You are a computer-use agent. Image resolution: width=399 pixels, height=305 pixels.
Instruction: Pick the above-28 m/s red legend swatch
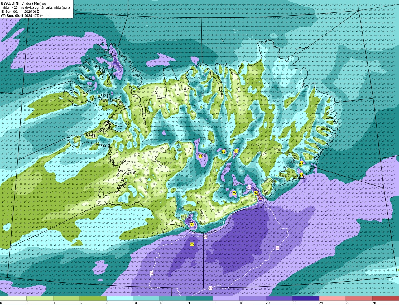click(386, 298)
